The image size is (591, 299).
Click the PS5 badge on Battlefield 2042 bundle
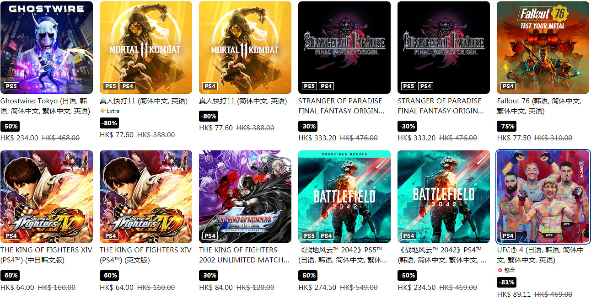[x=309, y=236]
